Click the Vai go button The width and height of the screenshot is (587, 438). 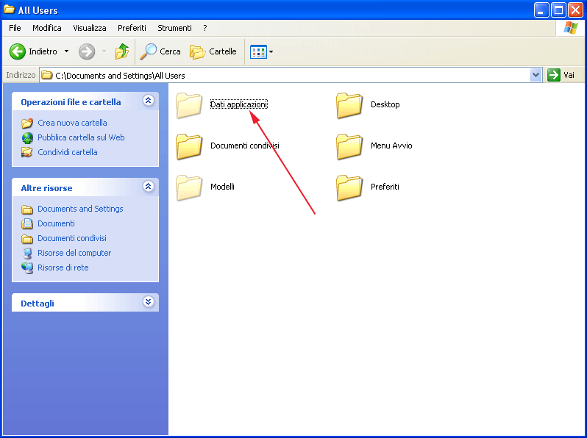(561, 75)
